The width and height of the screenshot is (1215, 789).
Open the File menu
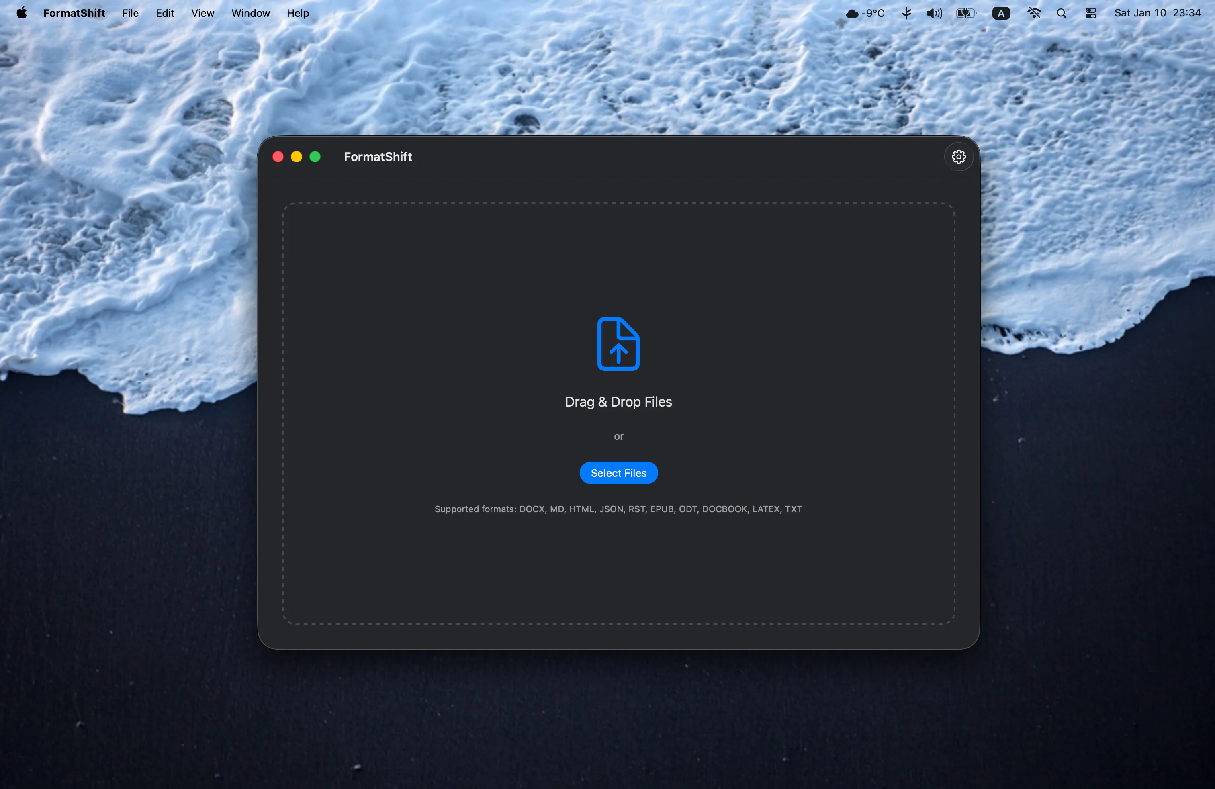130,13
